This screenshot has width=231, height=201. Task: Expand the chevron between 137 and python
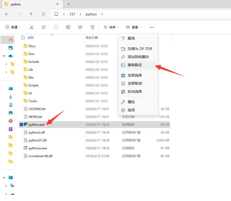(80, 14)
